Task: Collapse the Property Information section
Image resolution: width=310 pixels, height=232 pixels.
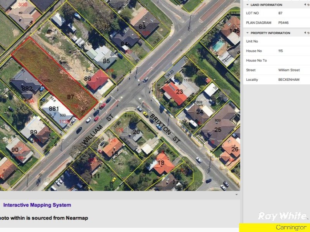Action: tap(247, 33)
